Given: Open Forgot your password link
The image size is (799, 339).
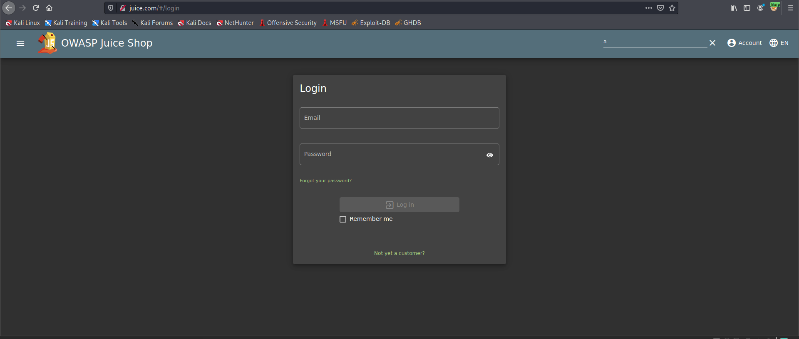Looking at the screenshot, I should (x=325, y=181).
